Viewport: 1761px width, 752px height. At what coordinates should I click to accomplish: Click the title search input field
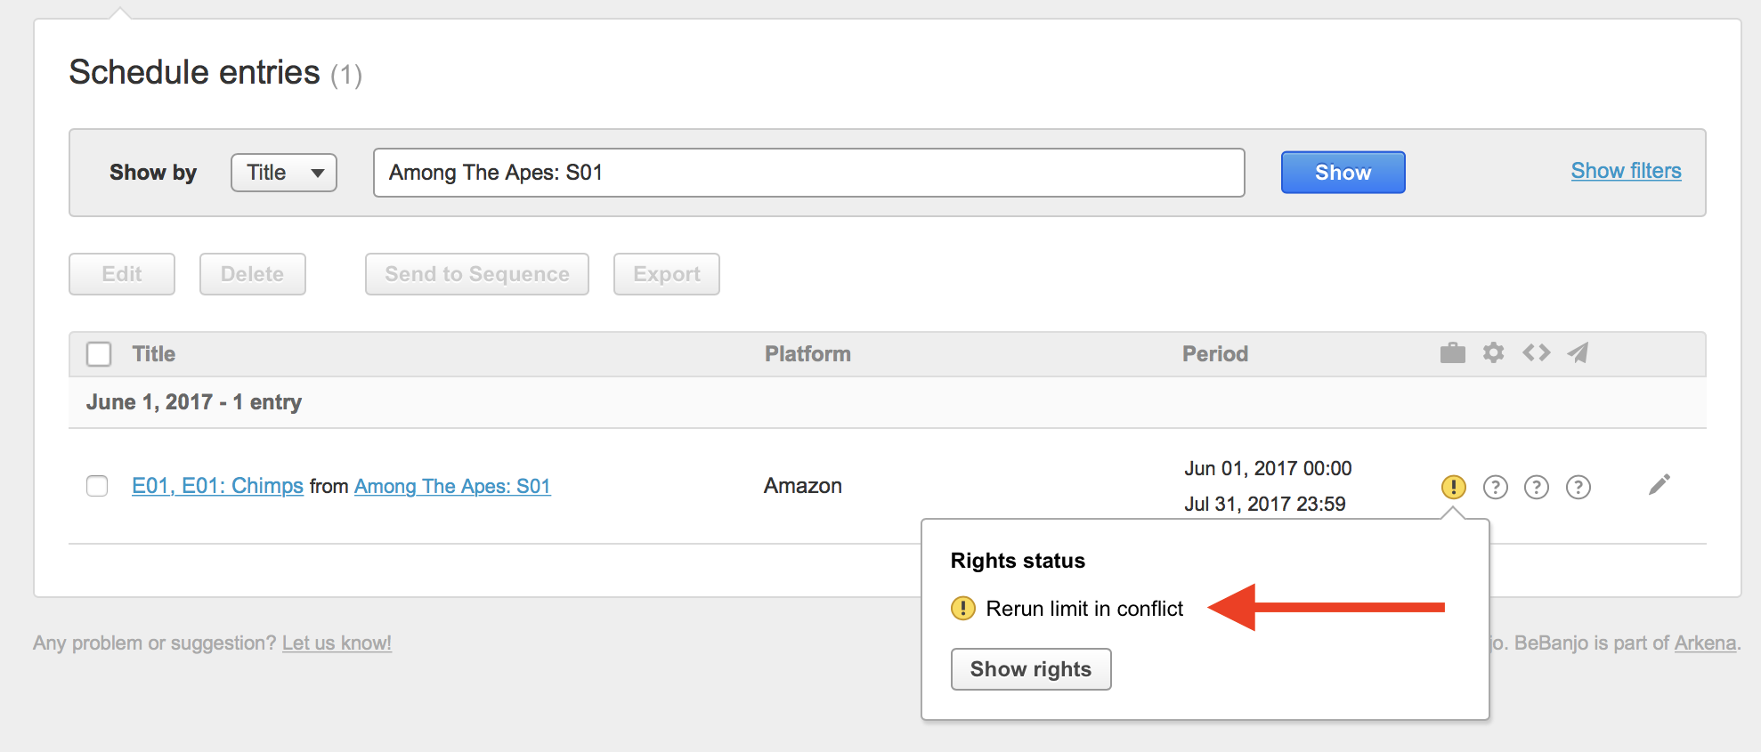807,173
